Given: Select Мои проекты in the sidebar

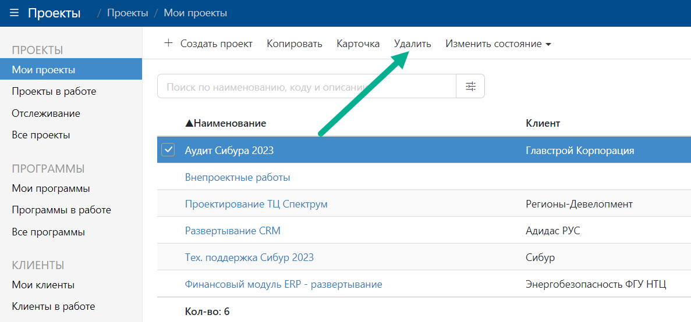Looking at the screenshot, I should 44,70.
